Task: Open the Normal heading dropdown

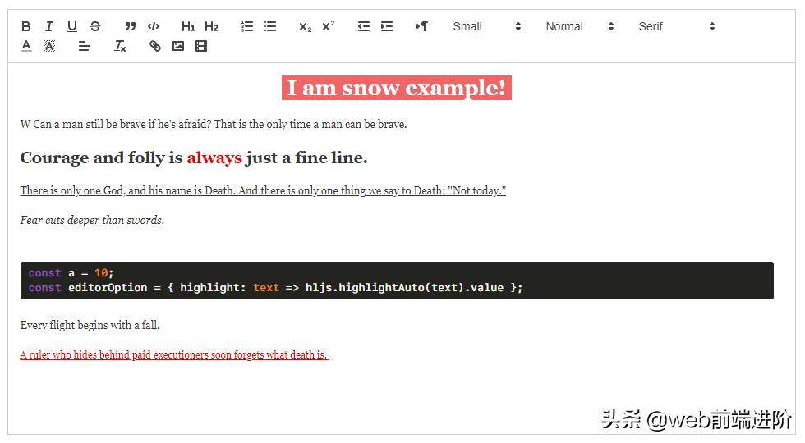Action: tap(580, 26)
